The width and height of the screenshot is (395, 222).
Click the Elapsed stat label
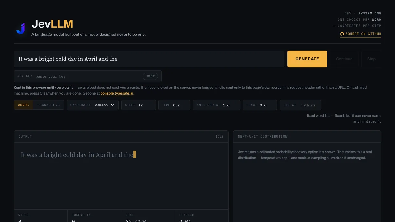coord(187,215)
